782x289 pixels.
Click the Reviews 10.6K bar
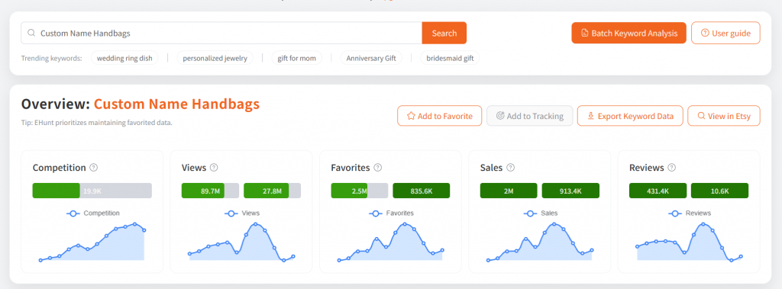tap(719, 191)
